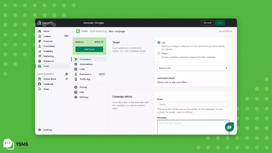Open the 'Select a list' dropdown
Viewport: 272px width, 153px height.
tap(193, 68)
